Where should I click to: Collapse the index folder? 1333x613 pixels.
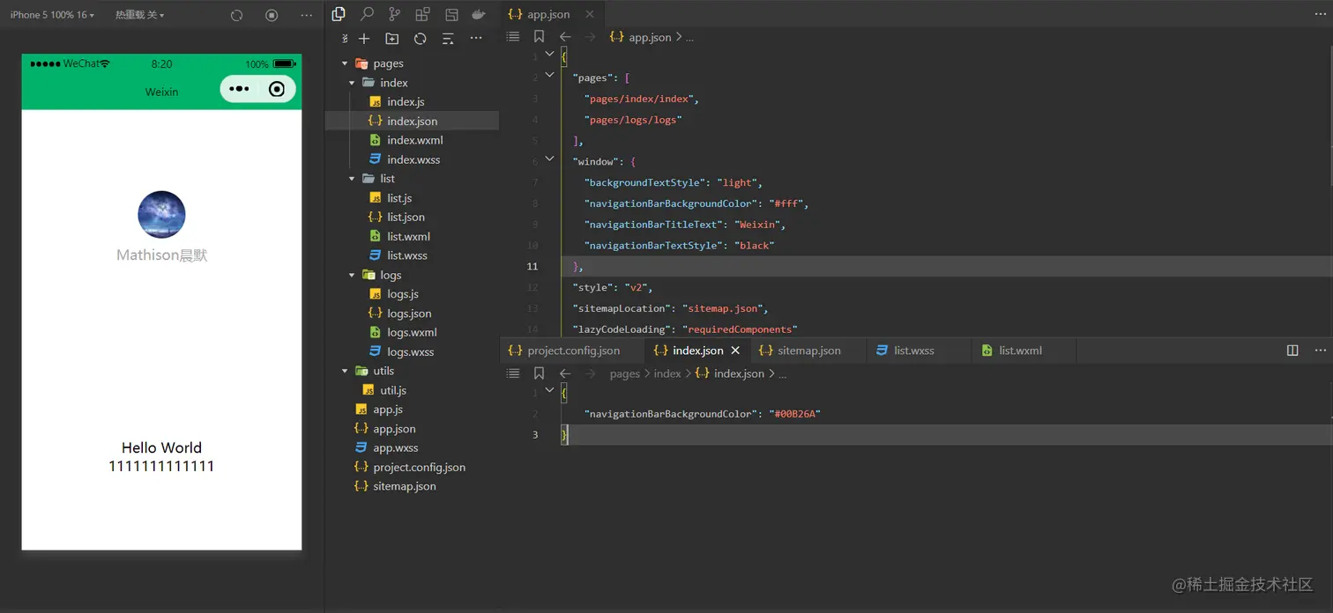[x=352, y=83]
